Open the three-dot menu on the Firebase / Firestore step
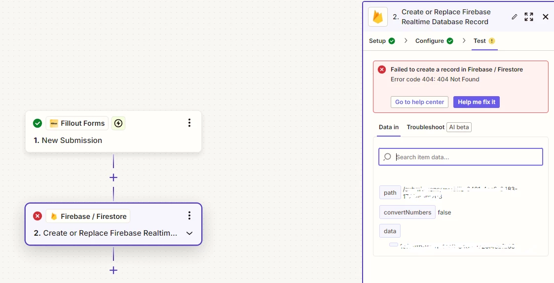The height and width of the screenshot is (283, 554). coord(189,215)
